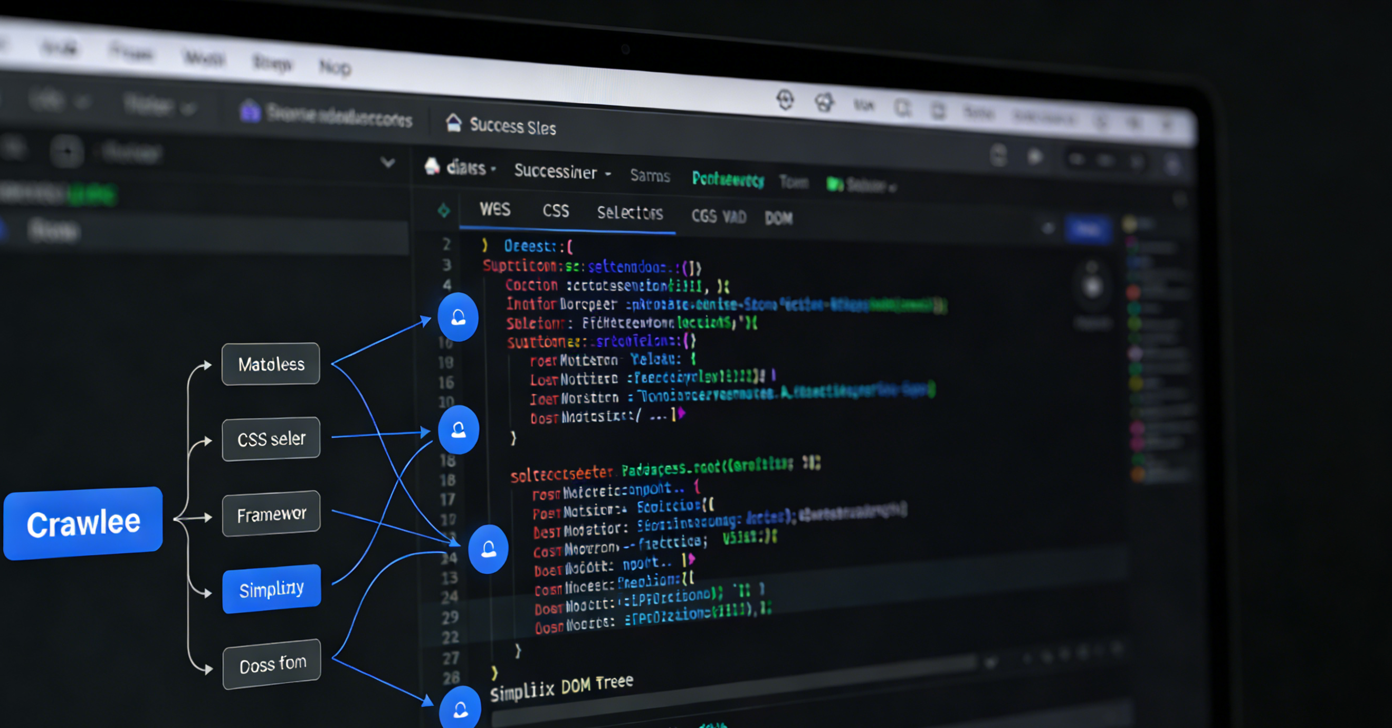The width and height of the screenshot is (1392, 728).
Task: Open the DOM tab
Action: point(778,218)
